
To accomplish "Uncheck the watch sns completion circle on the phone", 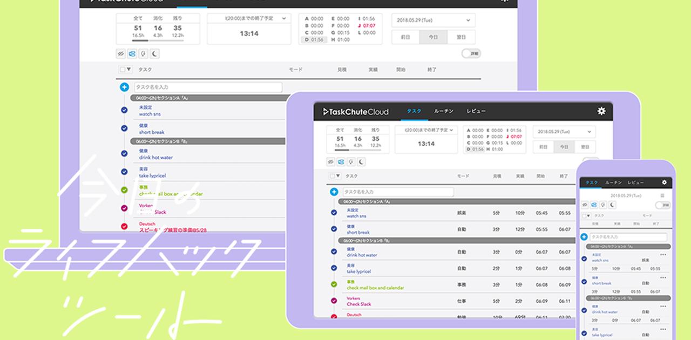I will point(584,259).
